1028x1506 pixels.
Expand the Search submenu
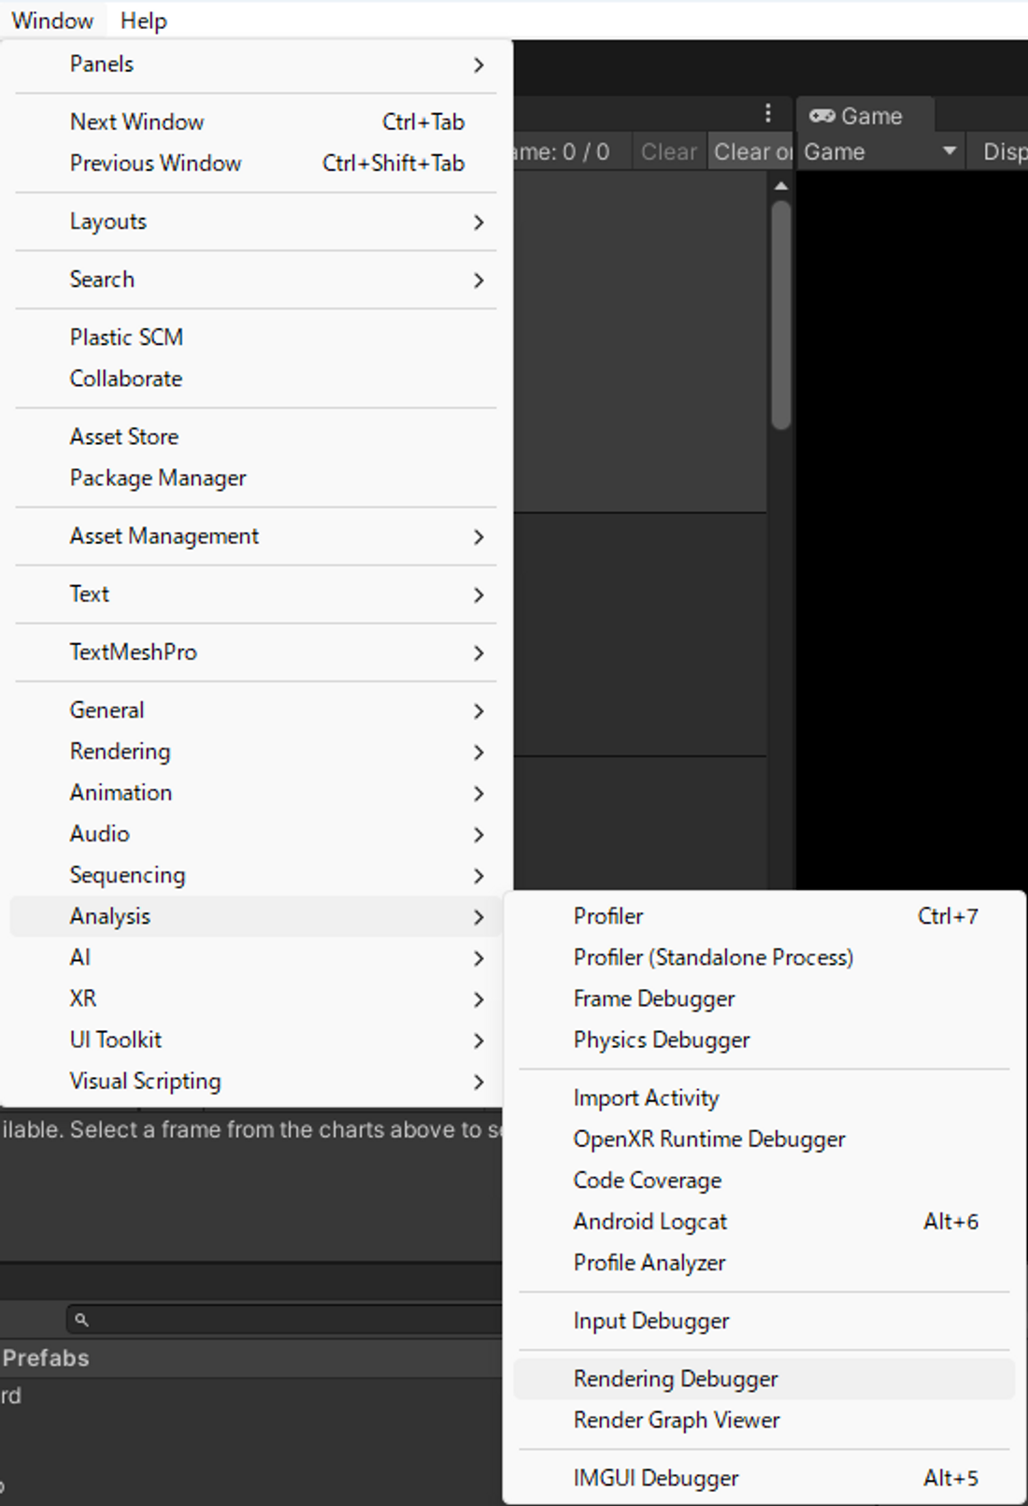pyautogui.click(x=256, y=280)
